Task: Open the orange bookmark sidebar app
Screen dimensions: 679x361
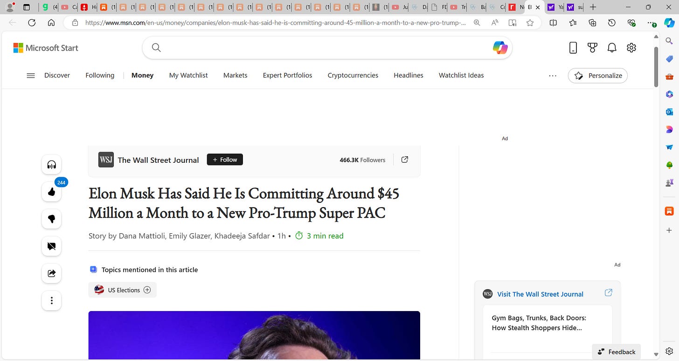Action: point(669,211)
